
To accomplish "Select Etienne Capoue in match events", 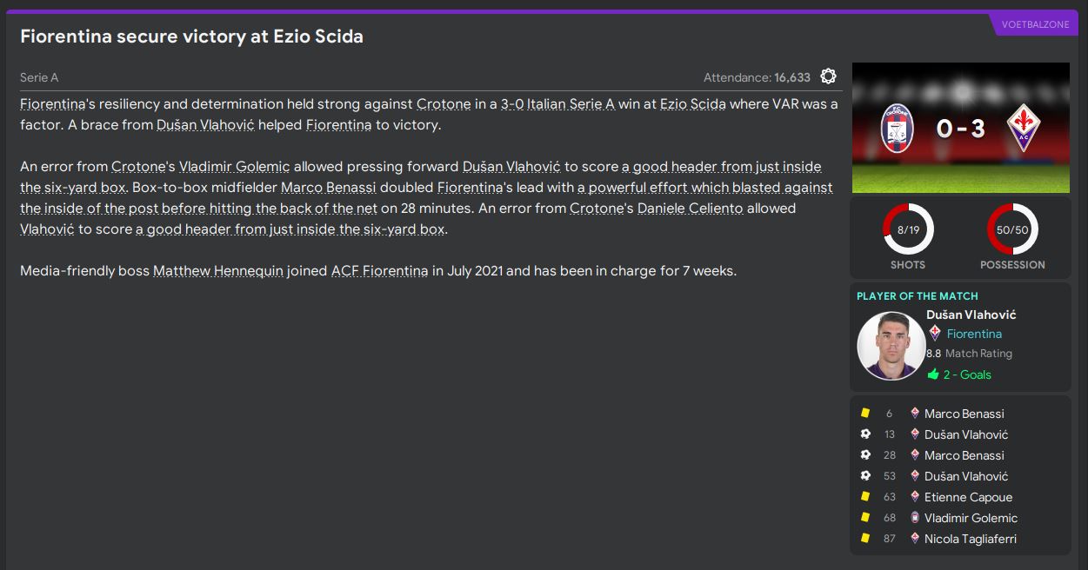I will pyautogui.click(x=968, y=497).
